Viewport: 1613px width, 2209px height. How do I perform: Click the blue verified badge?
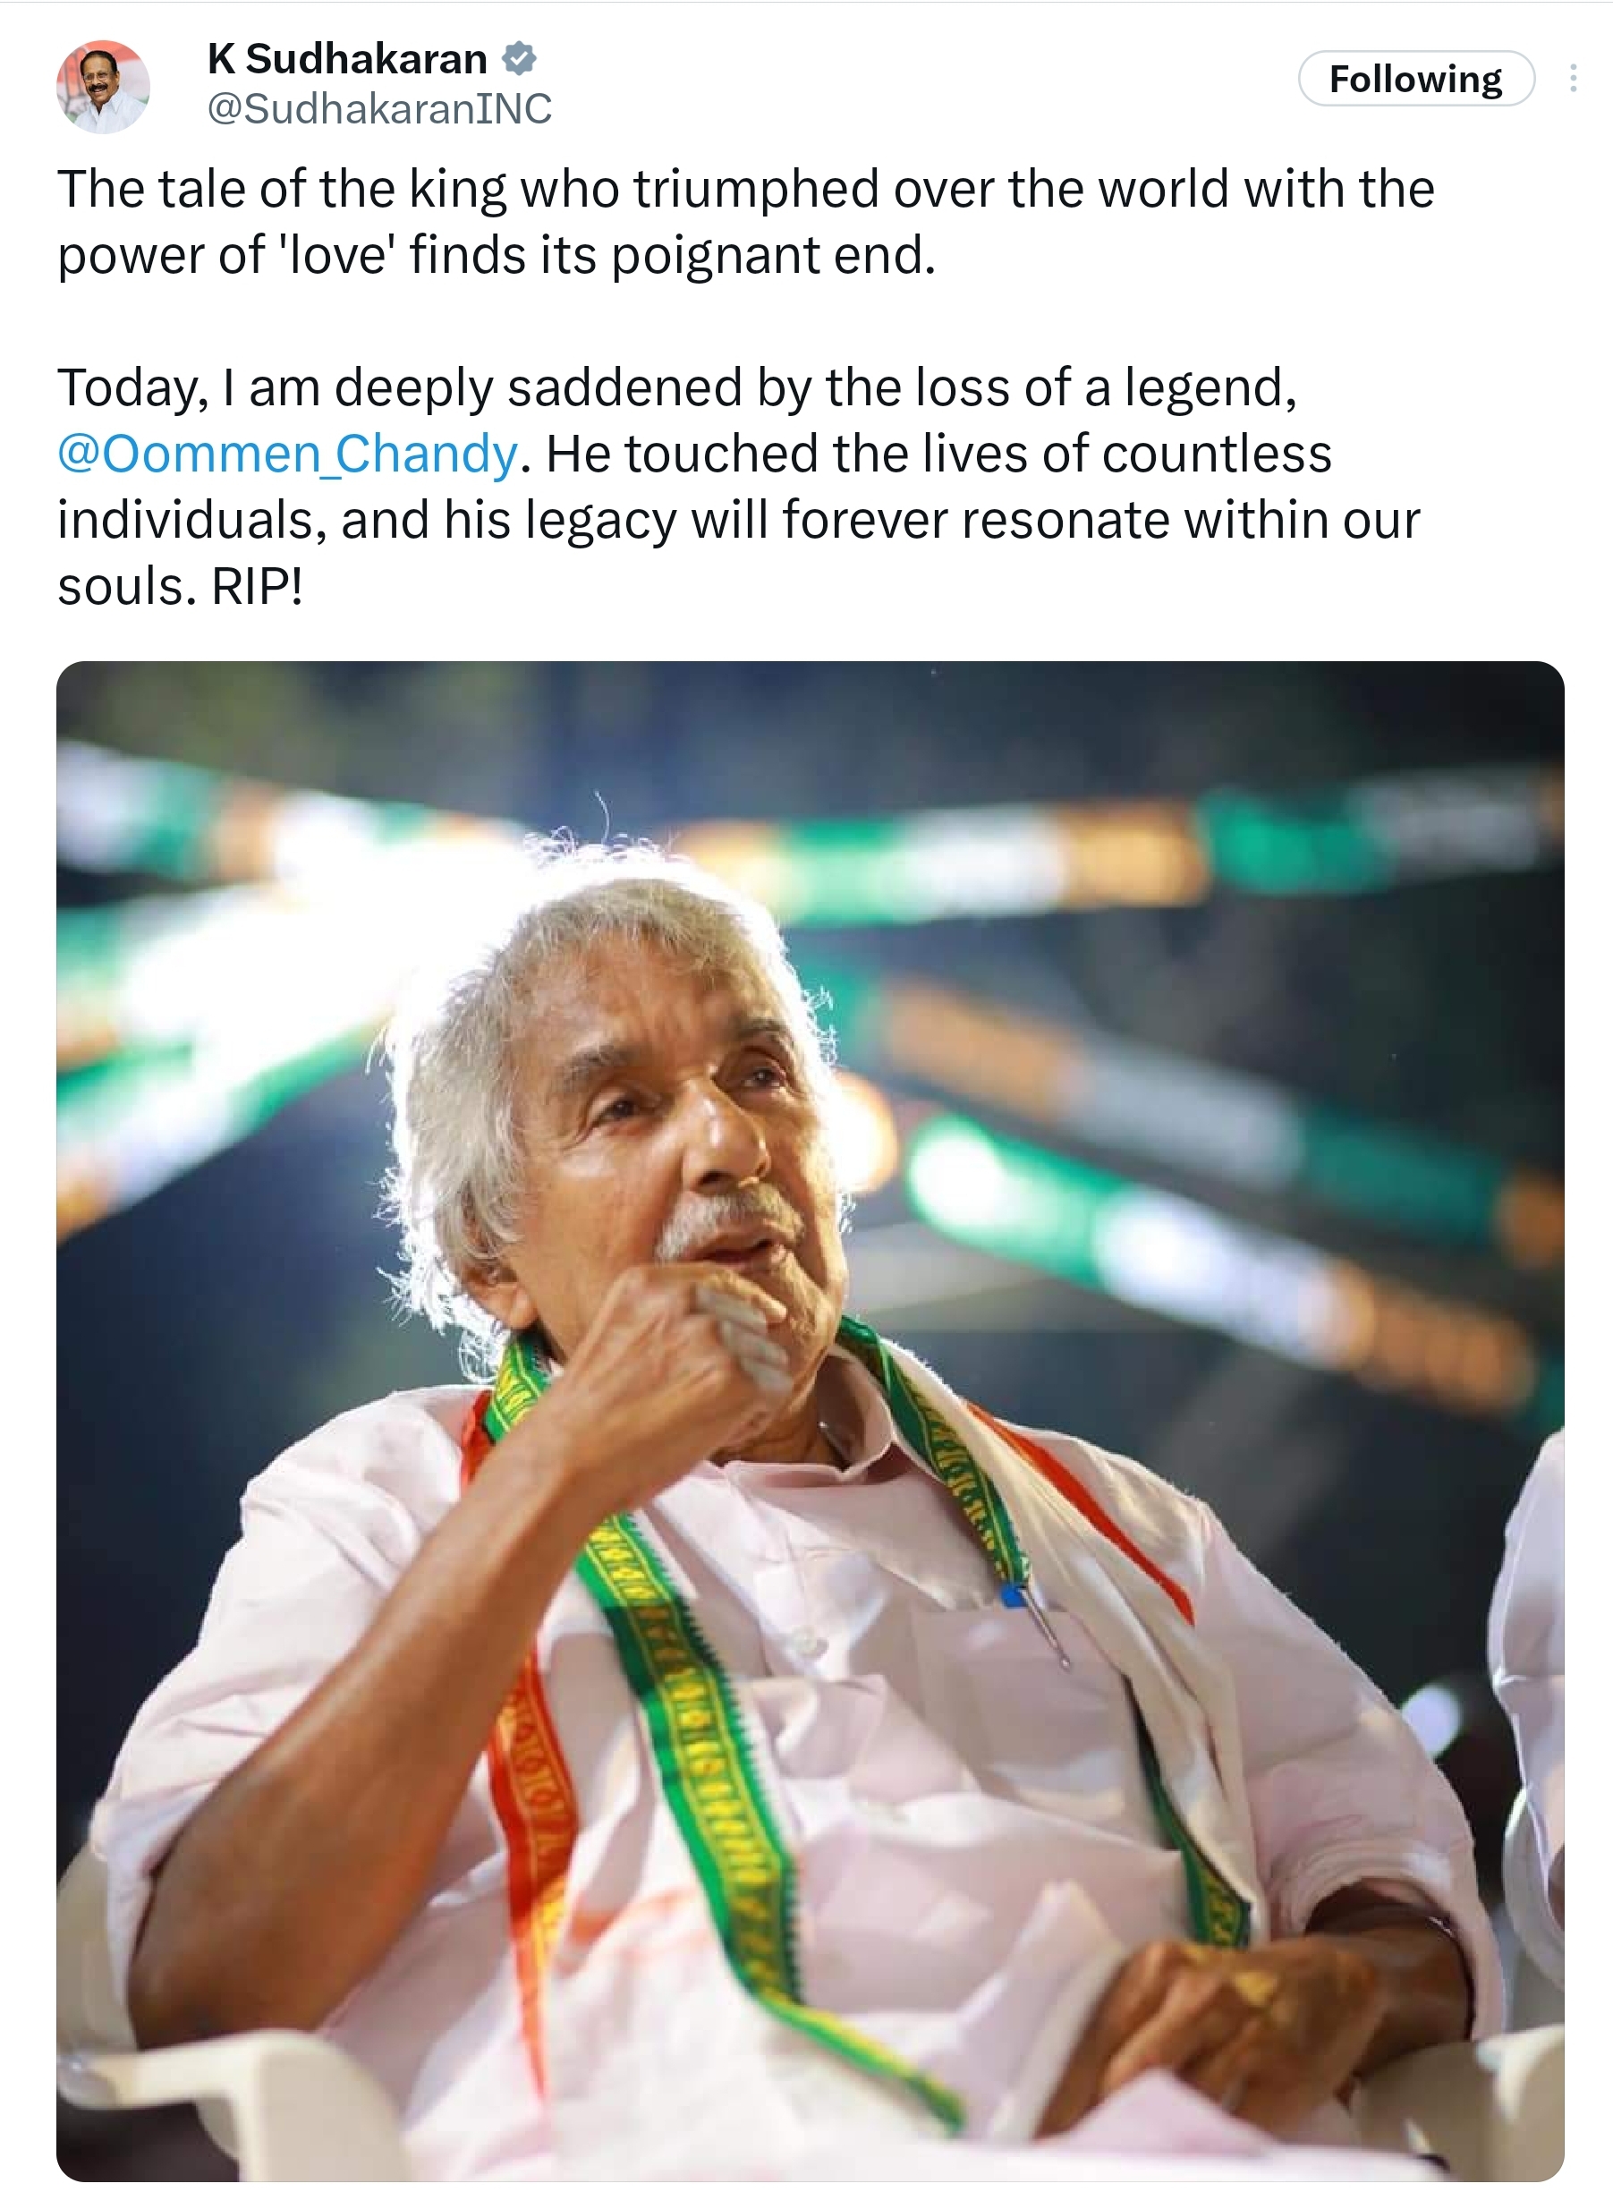point(519,58)
